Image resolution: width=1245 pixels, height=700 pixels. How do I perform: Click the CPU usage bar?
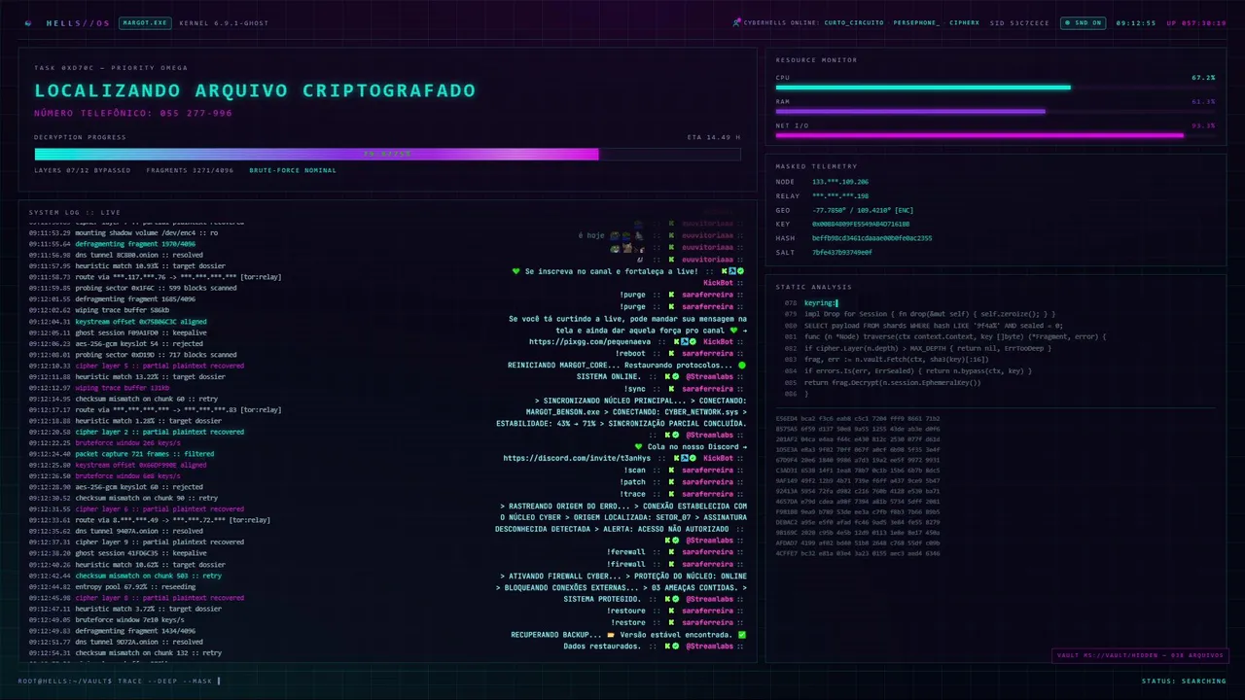point(995,87)
